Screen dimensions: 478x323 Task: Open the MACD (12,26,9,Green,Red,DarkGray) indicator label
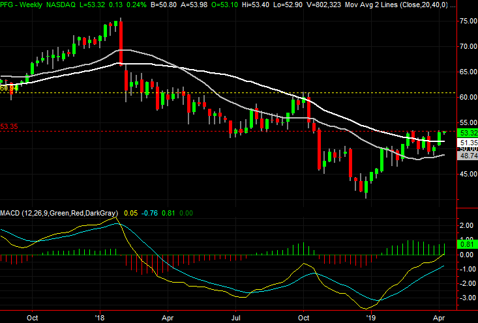click(59, 213)
